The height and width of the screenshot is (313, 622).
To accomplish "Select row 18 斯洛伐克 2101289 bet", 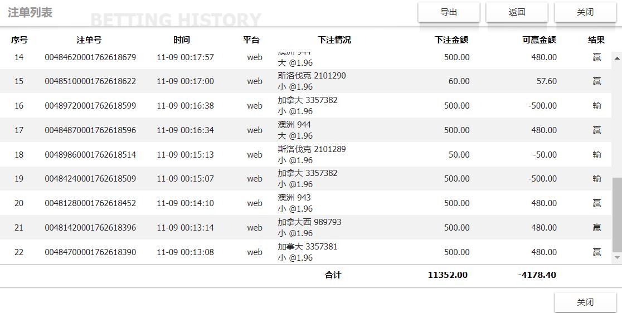I will 312,155.
